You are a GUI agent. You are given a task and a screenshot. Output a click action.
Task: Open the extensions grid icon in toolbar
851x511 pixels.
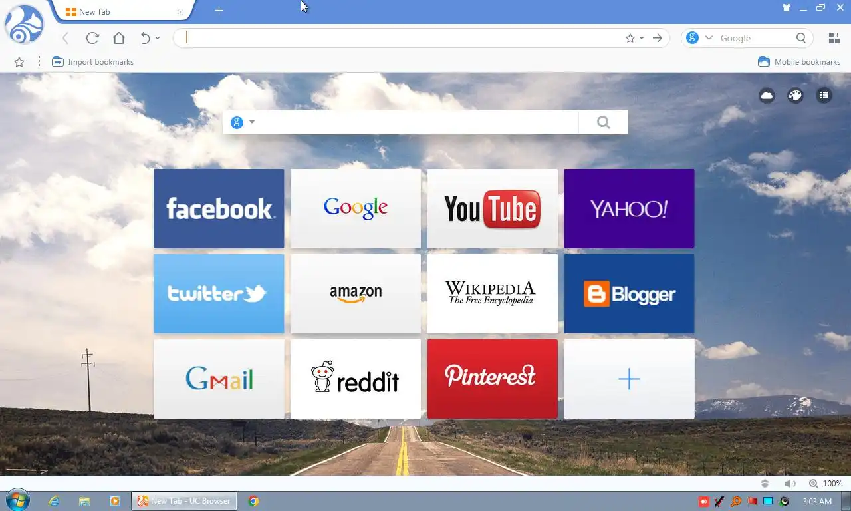(834, 38)
